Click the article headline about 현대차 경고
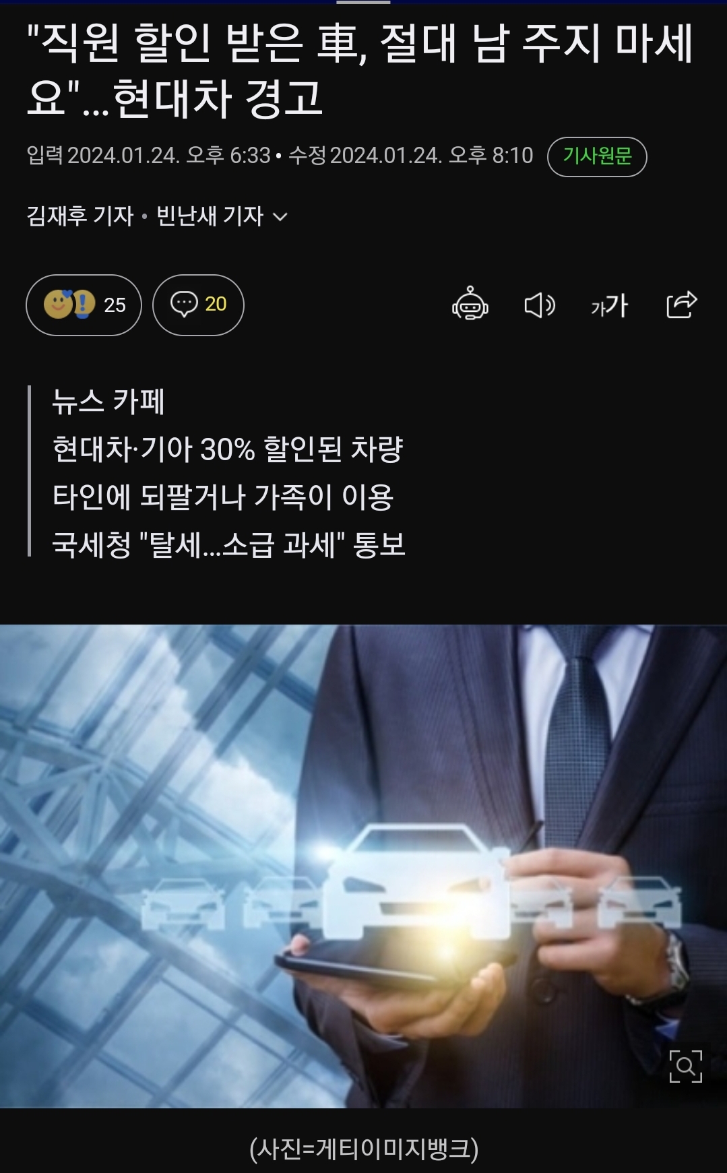 pos(360,71)
